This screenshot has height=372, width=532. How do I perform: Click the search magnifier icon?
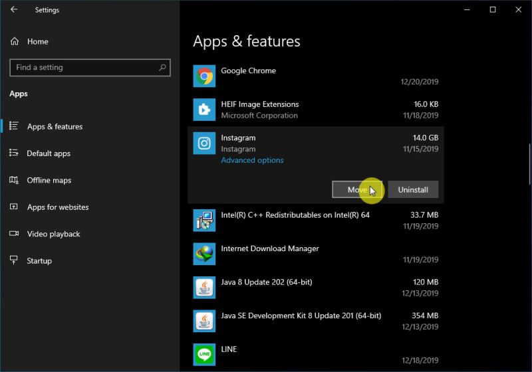(162, 68)
